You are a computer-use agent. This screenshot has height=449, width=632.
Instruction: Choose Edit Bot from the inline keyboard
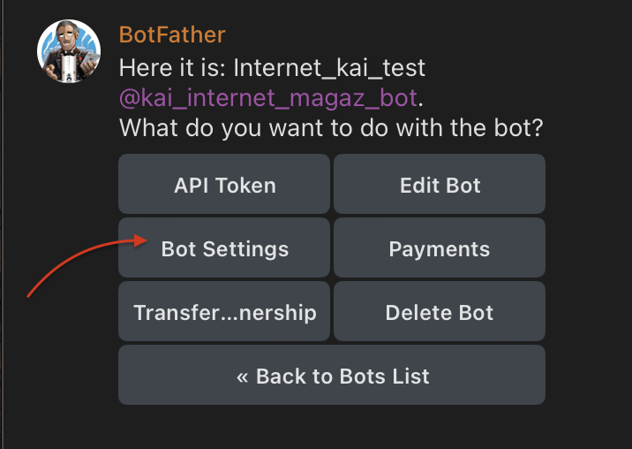[x=439, y=186]
